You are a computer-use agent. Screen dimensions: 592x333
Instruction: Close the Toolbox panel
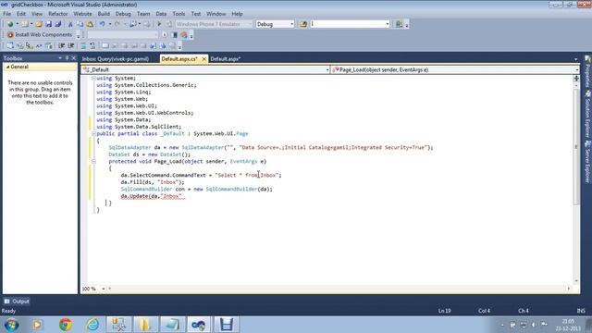(x=74, y=58)
